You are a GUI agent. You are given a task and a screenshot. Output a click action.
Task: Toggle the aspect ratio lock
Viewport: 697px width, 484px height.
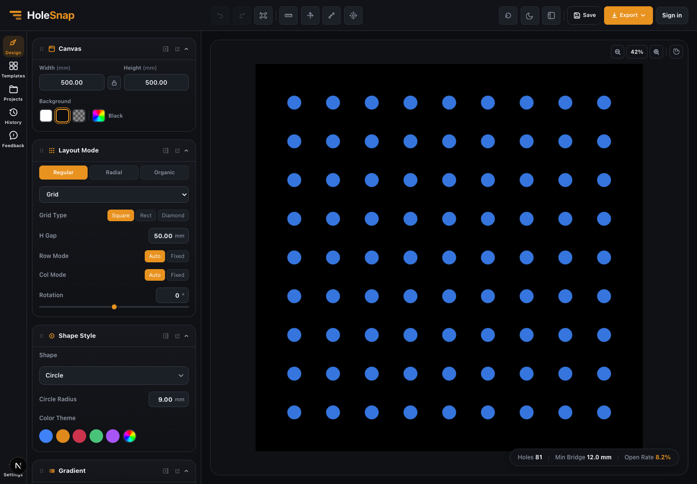pyautogui.click(x=114, y=83)
